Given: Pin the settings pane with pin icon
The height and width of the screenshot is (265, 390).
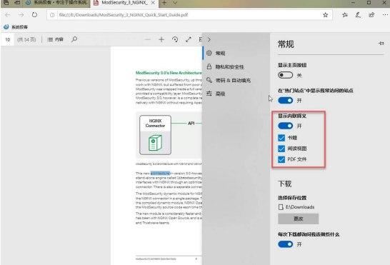Looking at the screenshot, I should [x=381, y=44].
